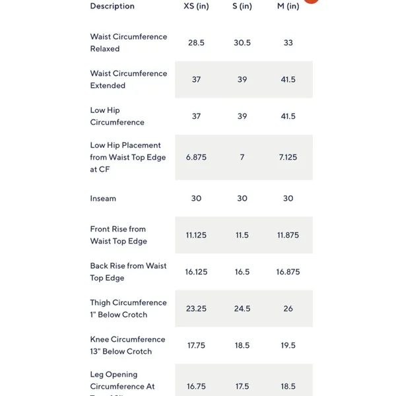Click the M value 41.5 in waist extended row
396x396 pixels.
click(288, 80)
